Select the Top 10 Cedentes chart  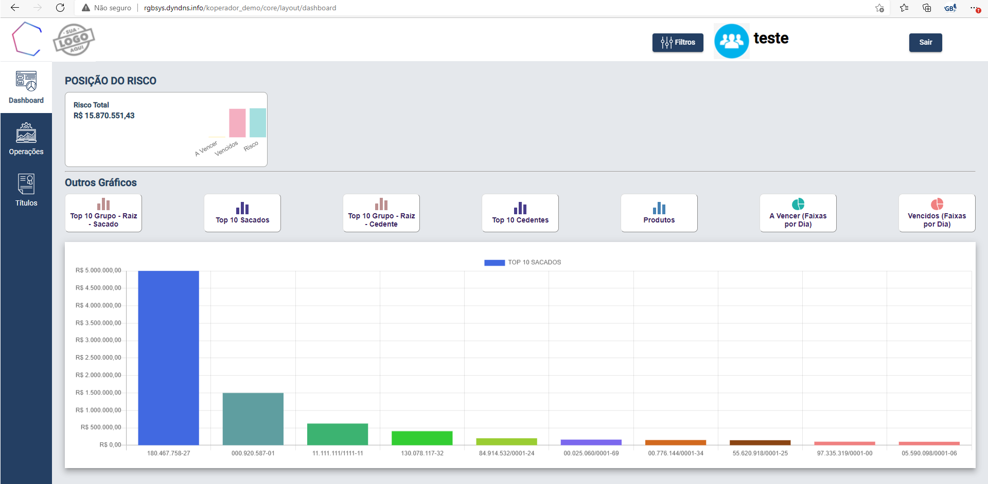click(x=520, y=213)
